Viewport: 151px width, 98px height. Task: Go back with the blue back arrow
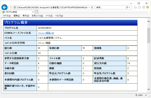(4, 7)
